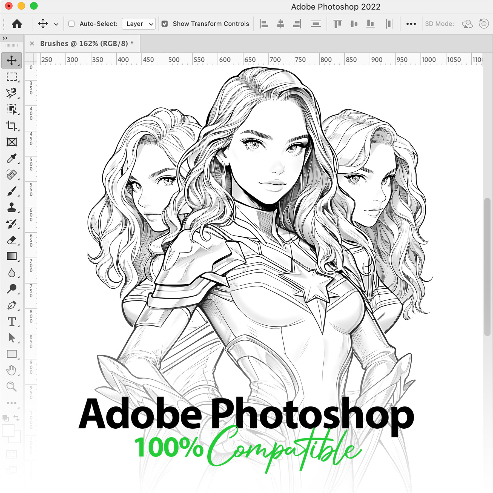Screen dimensions: 493x493
Task: Select the Frame tool
Action: (x=12, y=142)
